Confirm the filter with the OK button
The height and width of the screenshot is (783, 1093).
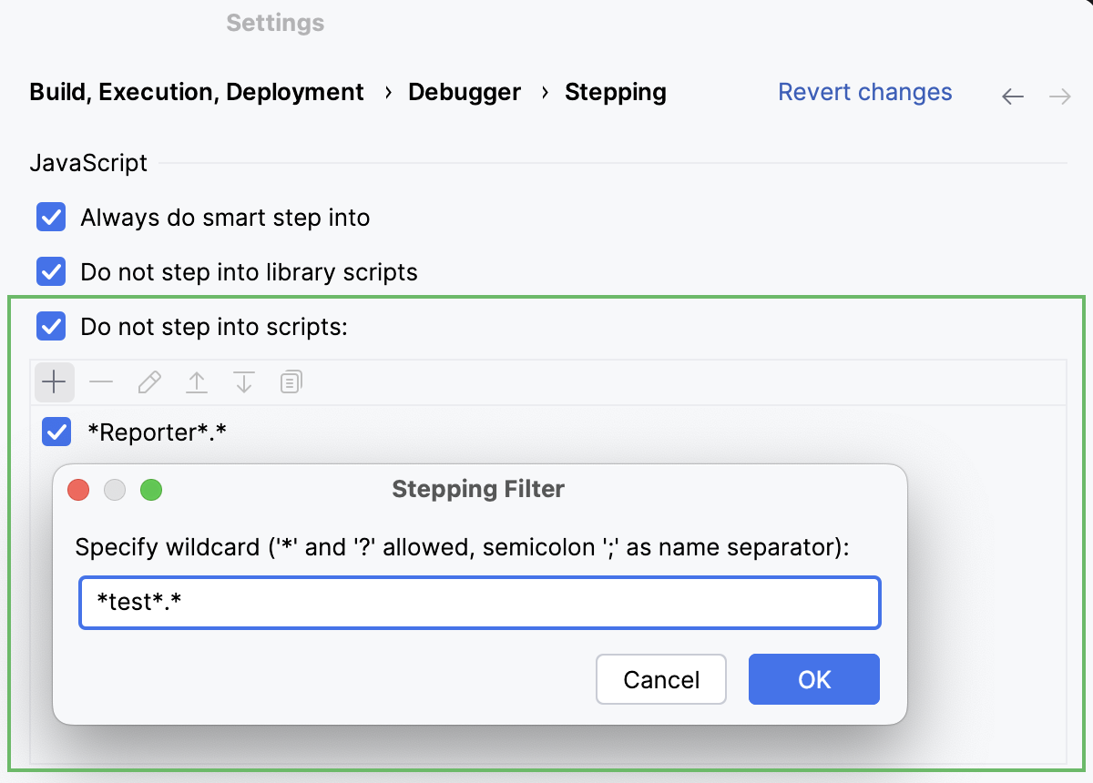point(813,678)
